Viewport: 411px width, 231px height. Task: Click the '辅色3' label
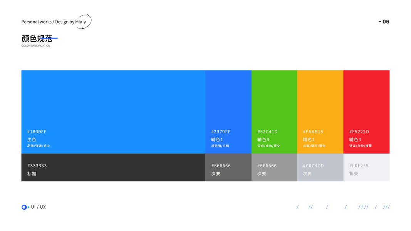click(x=263, y=140)
